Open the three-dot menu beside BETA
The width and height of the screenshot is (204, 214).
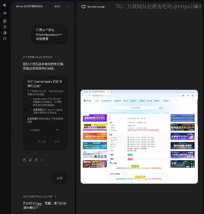click(68, 6)
